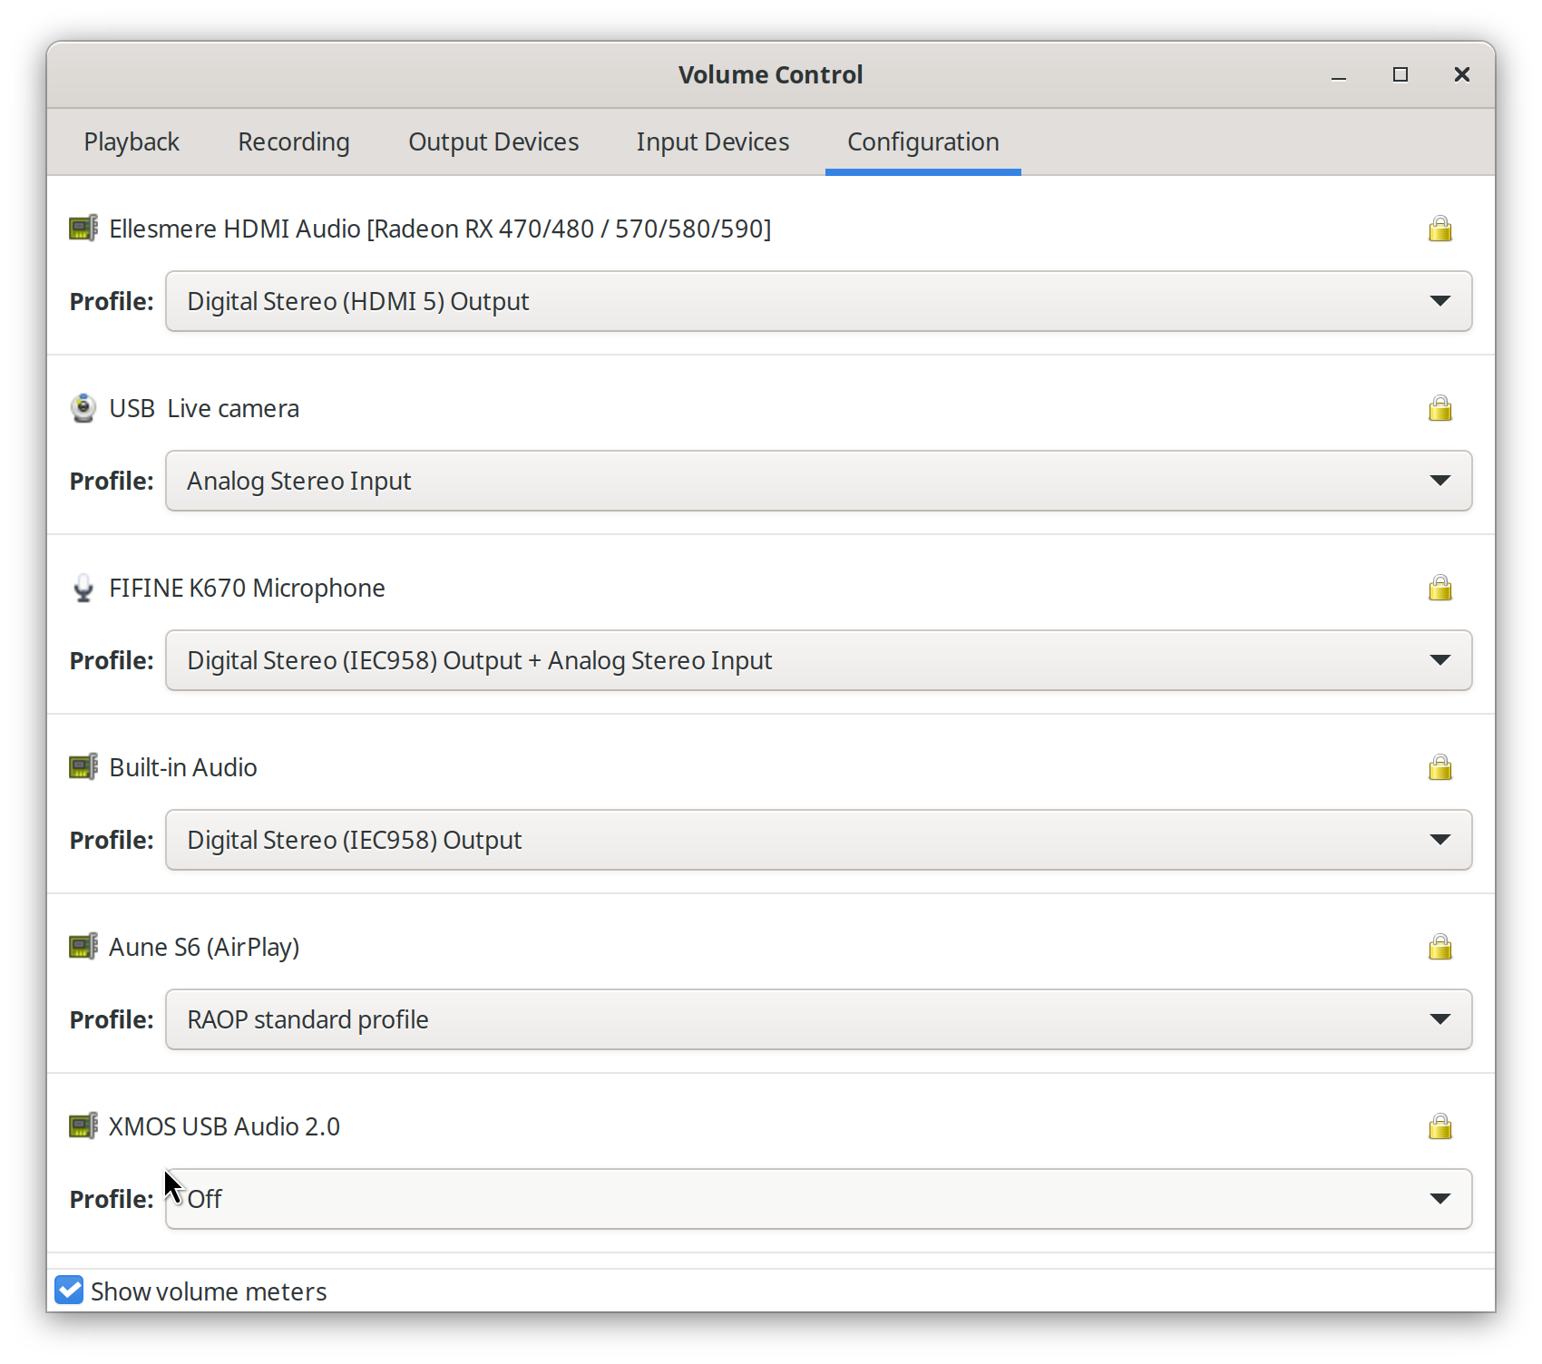Click the XMOS USB Audio card icon

click(83, 1126)
